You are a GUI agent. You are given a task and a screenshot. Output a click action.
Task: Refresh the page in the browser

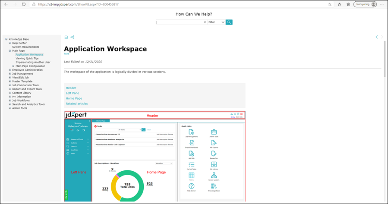pyautogui.click(x=23, y=4)
